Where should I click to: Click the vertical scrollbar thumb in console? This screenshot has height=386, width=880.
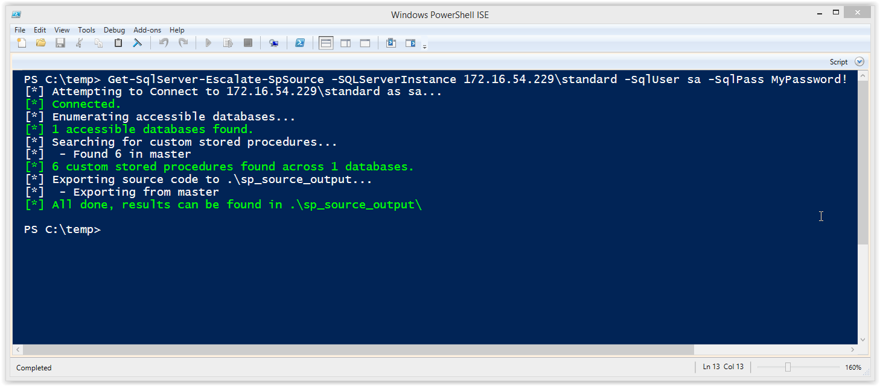click(862, 163)
